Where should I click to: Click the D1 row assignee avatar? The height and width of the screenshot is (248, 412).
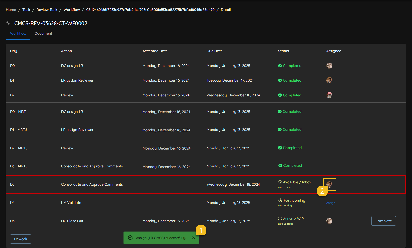(329, 80)
